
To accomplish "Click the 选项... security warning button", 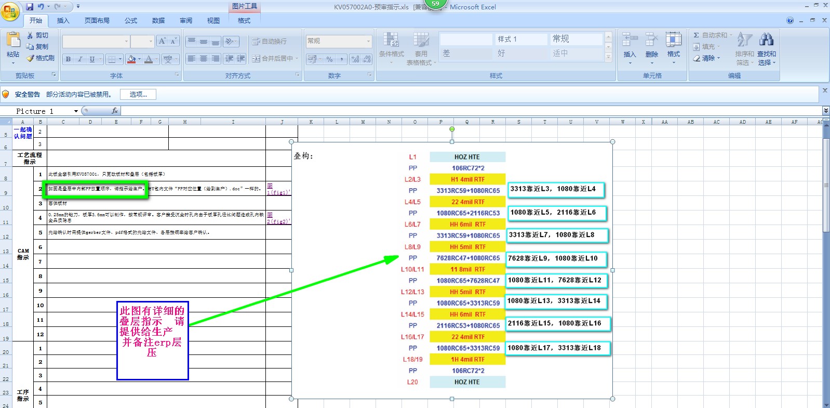I will 138,95.
